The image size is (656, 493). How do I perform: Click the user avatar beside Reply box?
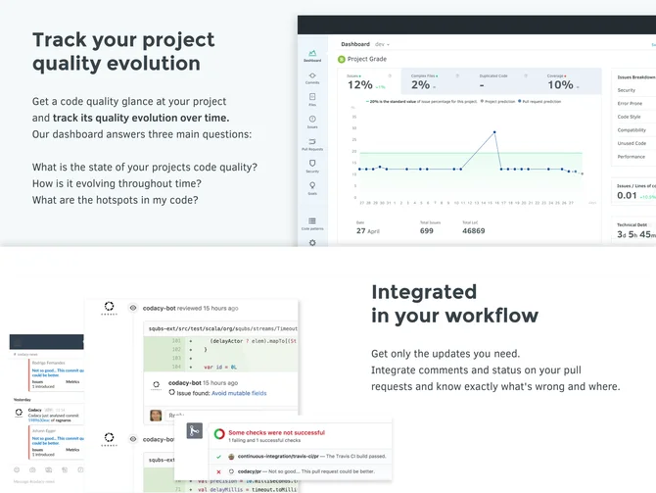[x=156, y=416]
